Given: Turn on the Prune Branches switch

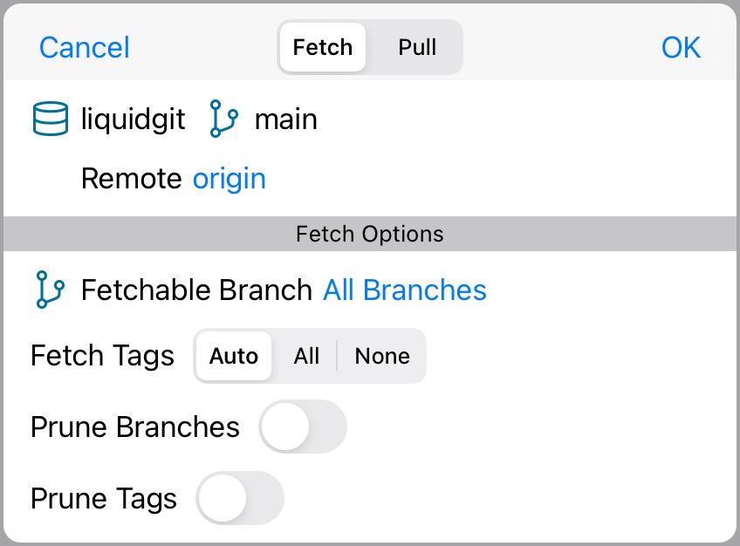Looking at the screenshot, I should pos(303,427).
